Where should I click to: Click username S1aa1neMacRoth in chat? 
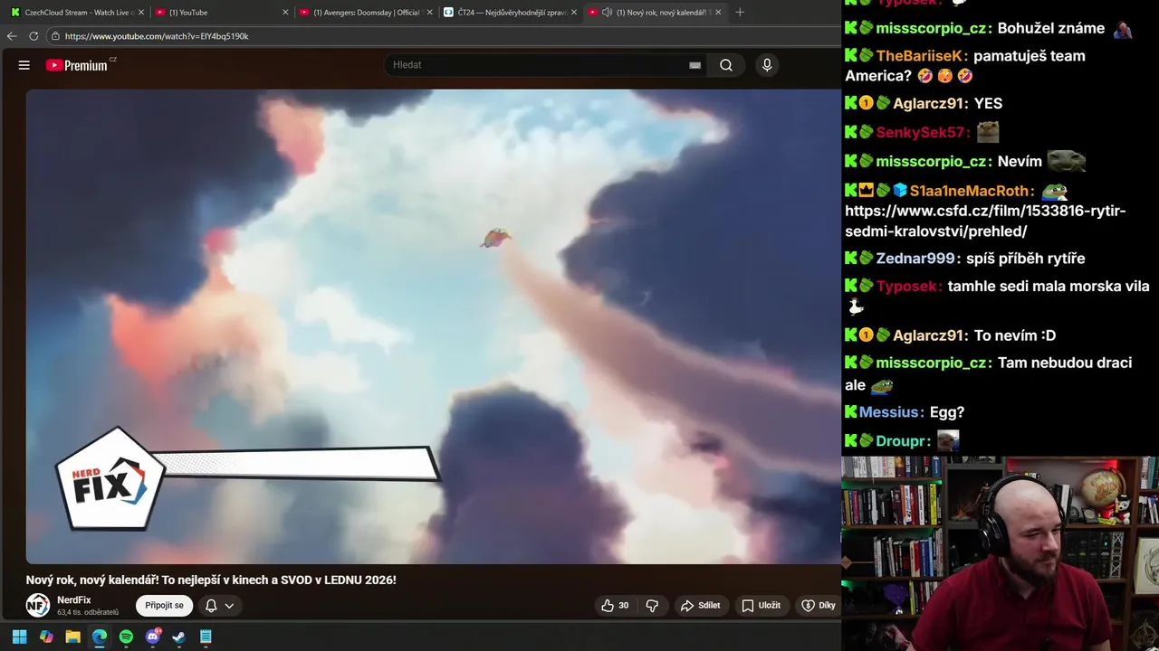click(x=971, y=191)
